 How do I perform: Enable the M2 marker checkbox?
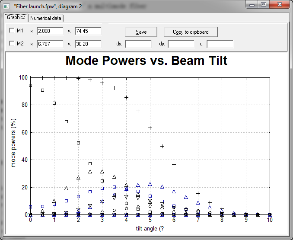[x=12, y=44]
